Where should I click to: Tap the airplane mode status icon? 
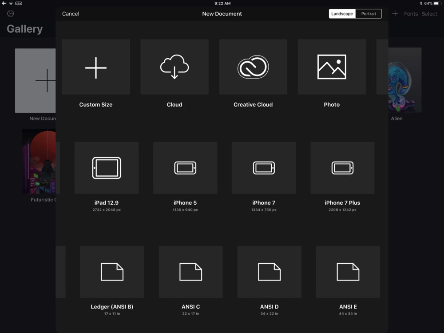pos(4,4)
